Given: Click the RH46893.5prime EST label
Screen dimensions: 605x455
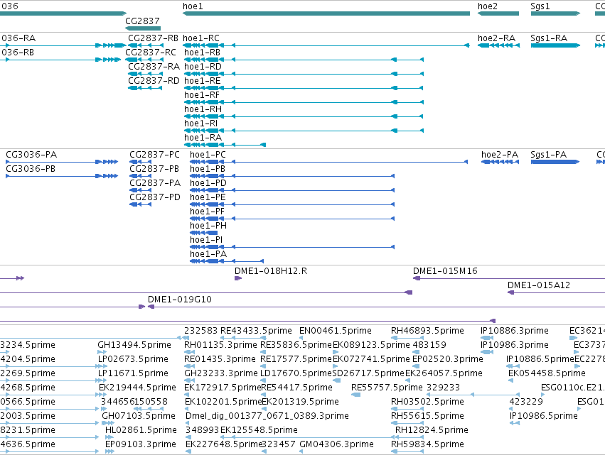Looking at the screenshot, I should 427,331.
